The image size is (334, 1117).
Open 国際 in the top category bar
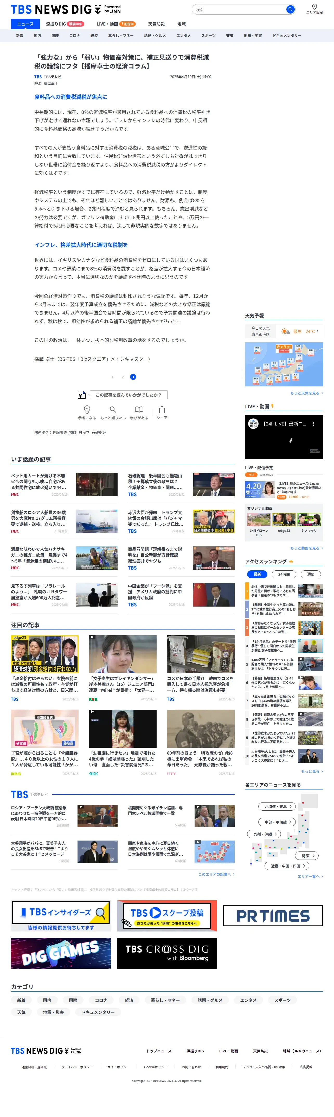click(x=55, y=35)
